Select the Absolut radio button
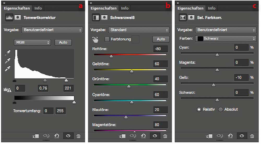 click(x=221, y=110)
